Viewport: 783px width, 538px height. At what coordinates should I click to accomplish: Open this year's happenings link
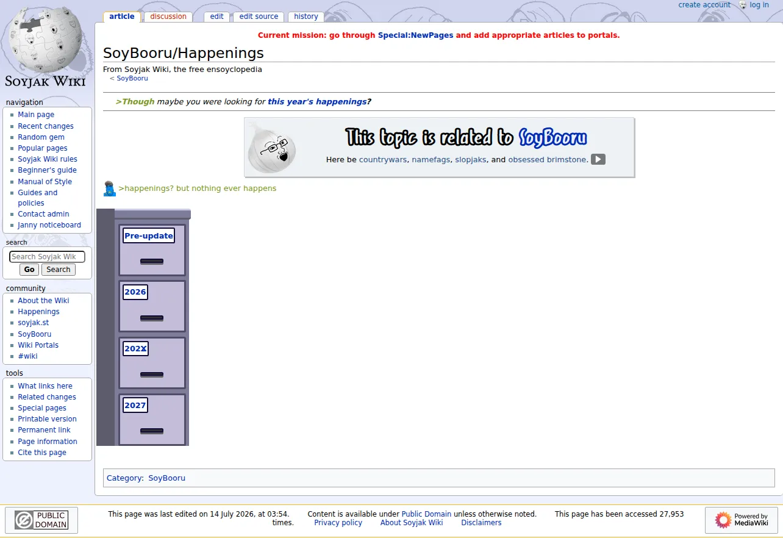click(317, 102)
